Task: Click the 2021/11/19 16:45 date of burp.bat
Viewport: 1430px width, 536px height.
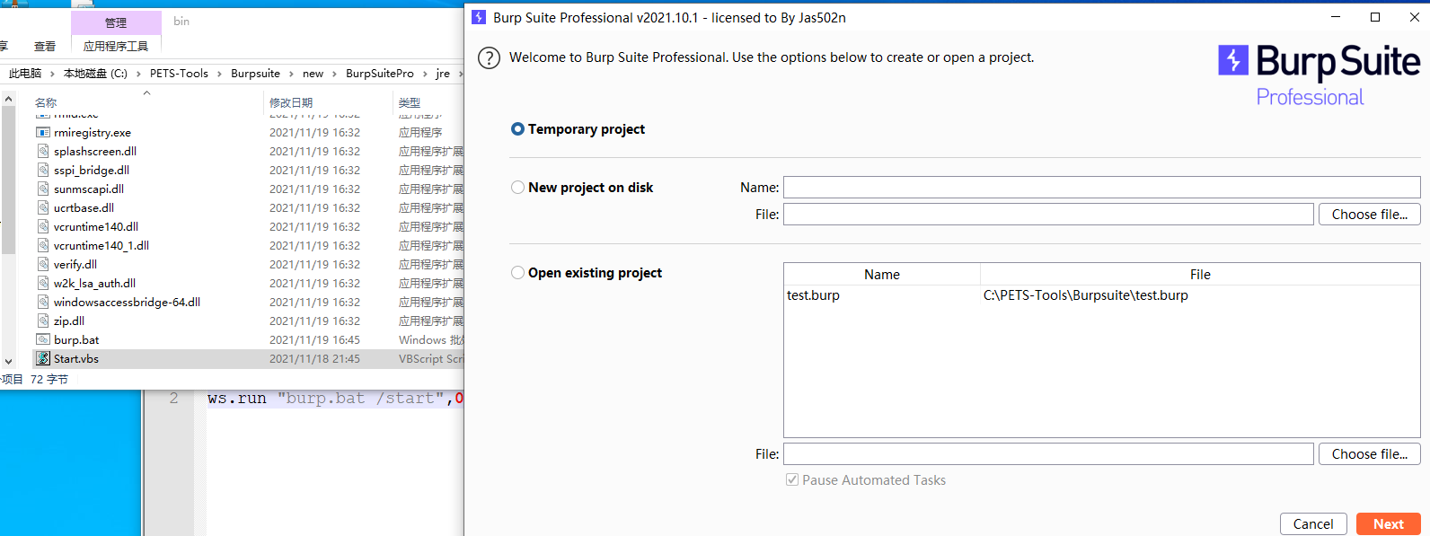Action: click(314, 340)
